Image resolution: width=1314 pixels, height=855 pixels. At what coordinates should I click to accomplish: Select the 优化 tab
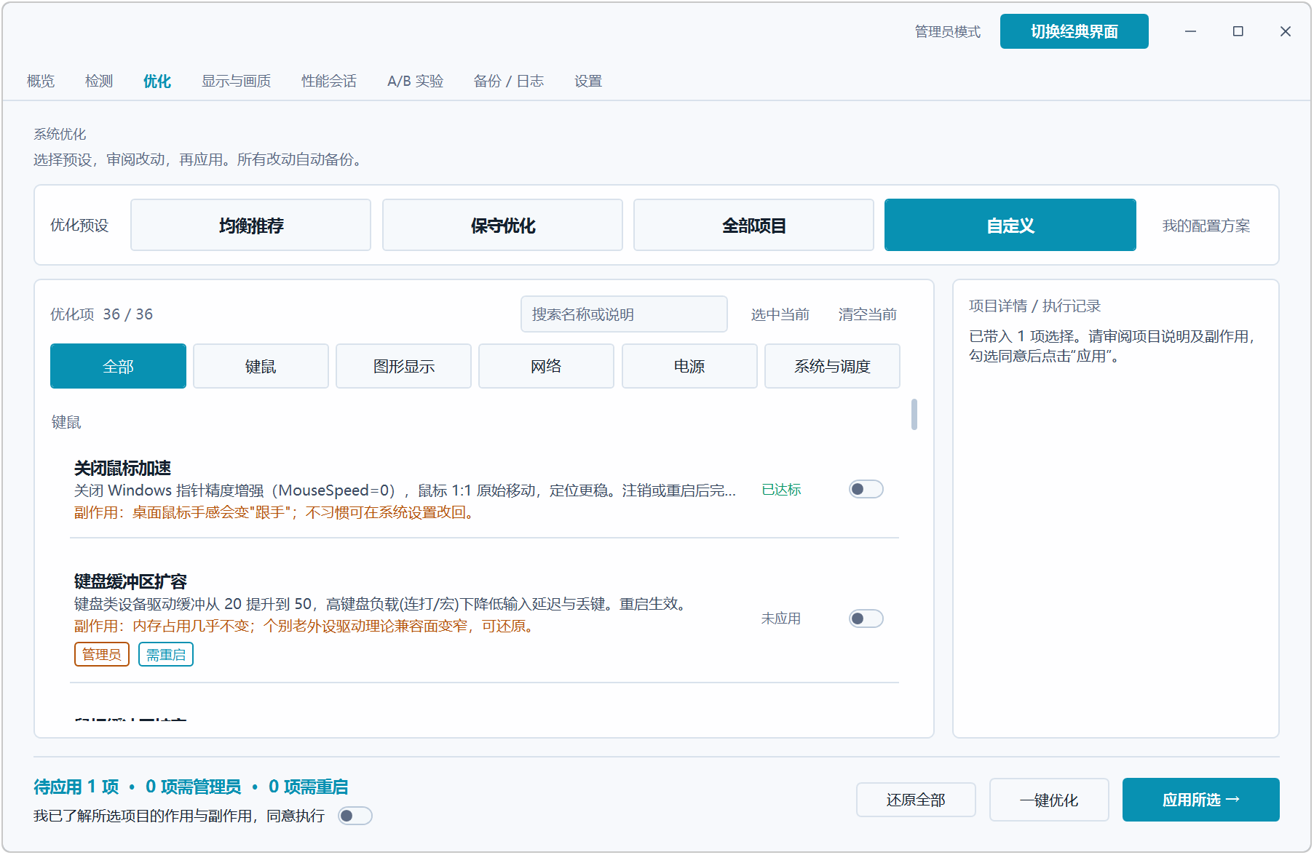pyautogui.click(x=157, y=81)
